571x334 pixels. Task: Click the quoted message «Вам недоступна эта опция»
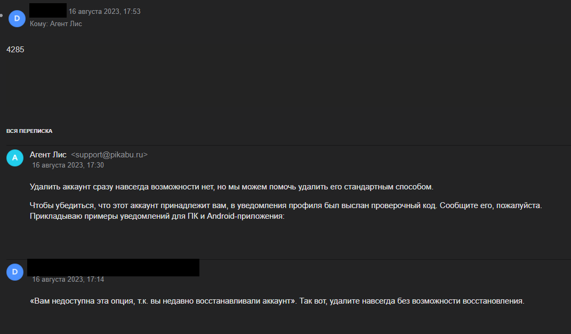277,301
